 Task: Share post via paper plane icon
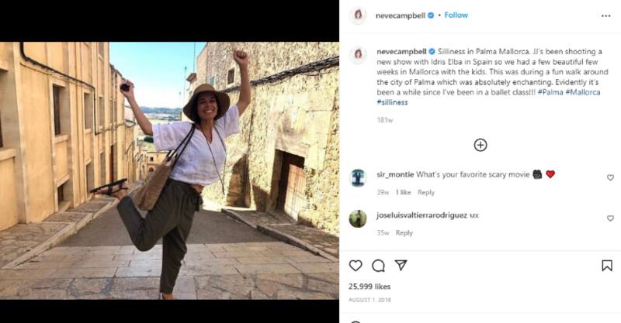point(401,266)
